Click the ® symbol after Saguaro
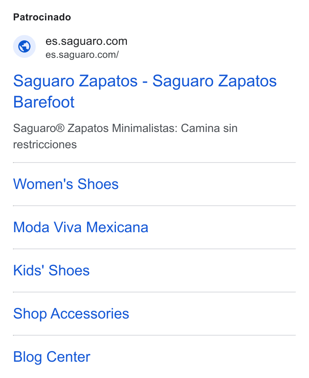This screenshot has width=309, height=378. tap(60, 127)
